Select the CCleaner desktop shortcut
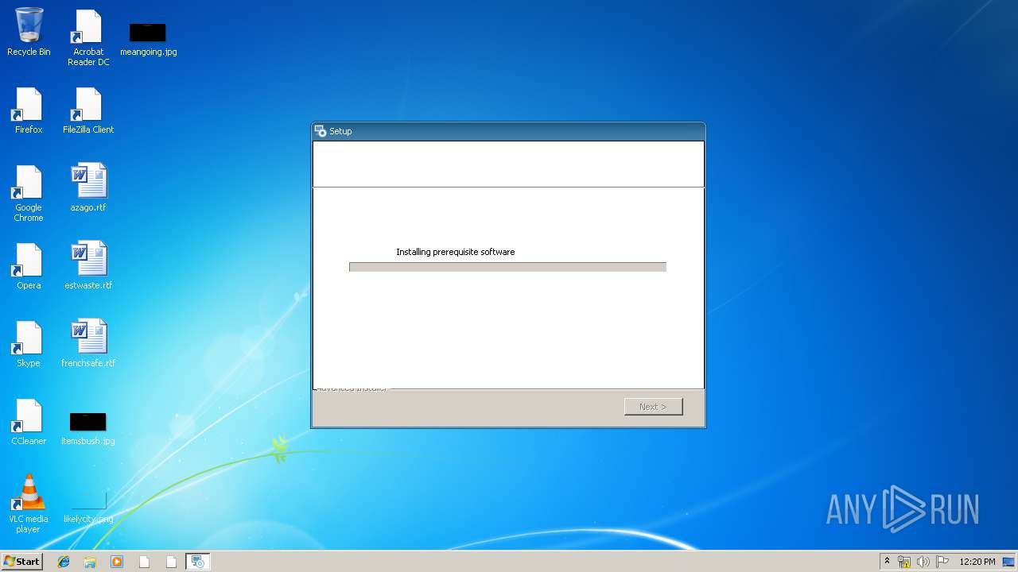Screen dimensions: 1018x572 tap(29, 422)
